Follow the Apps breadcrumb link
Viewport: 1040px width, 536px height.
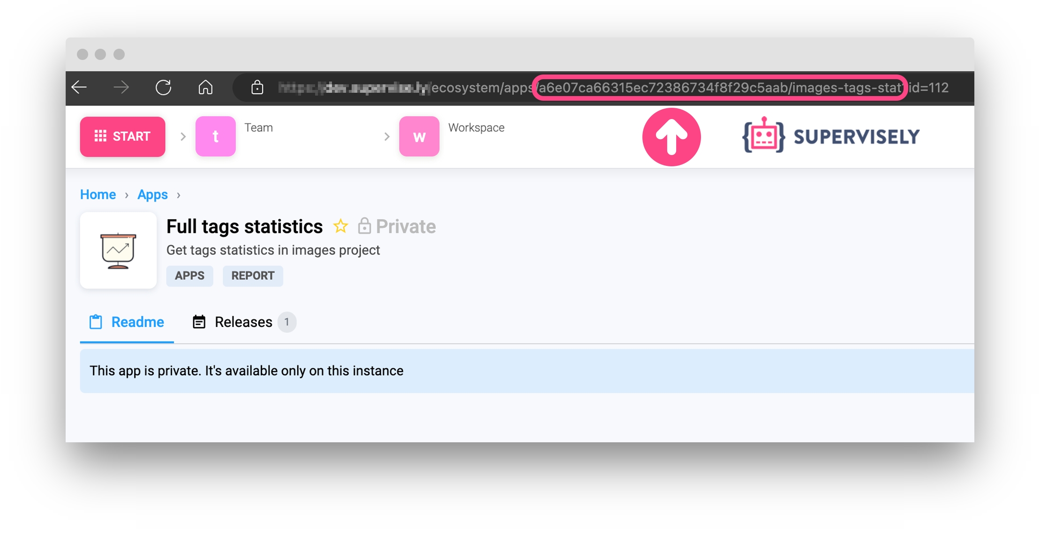click(152, 194)
